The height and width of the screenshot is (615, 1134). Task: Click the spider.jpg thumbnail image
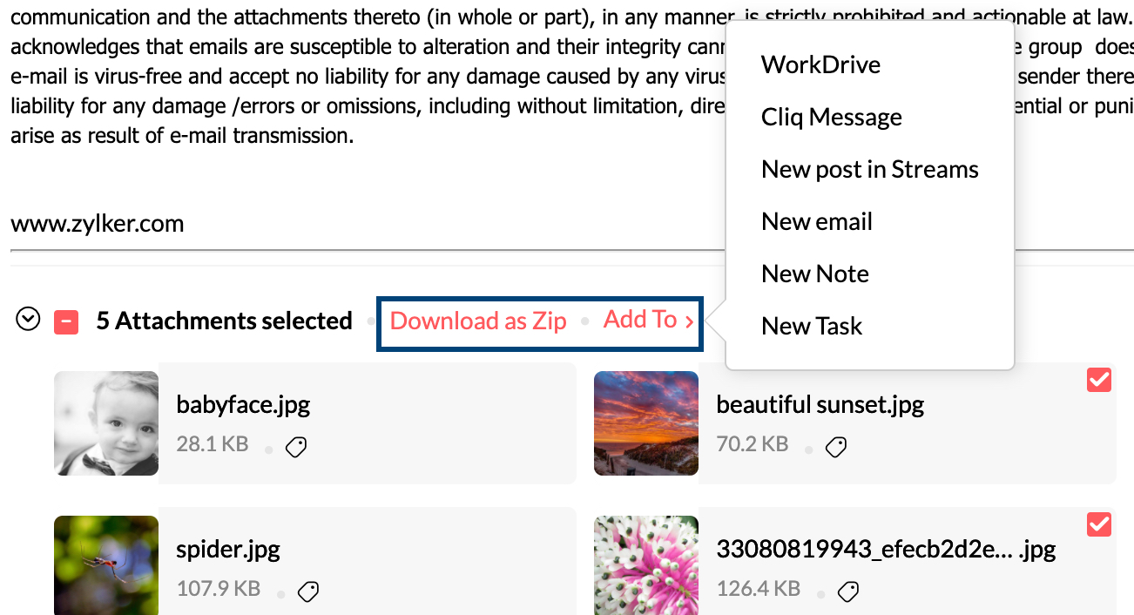point(106,564)
